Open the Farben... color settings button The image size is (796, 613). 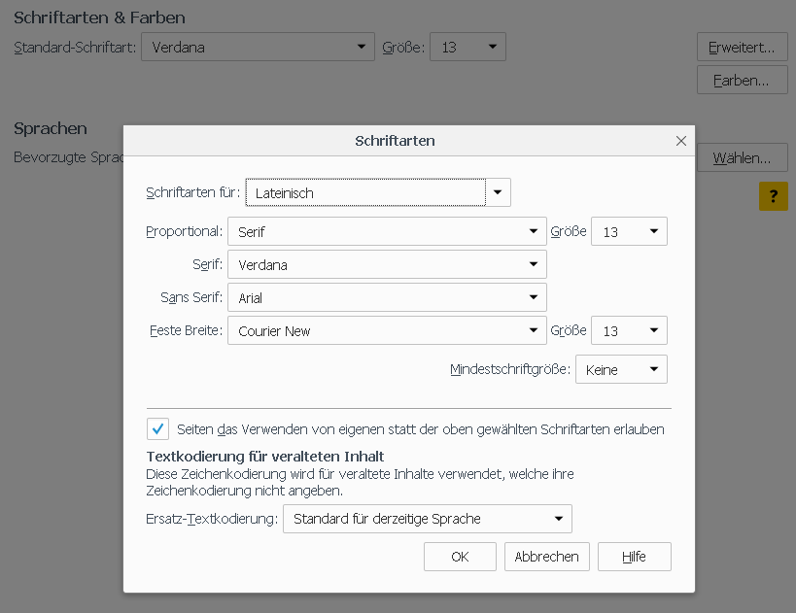(x=742, y=80)
